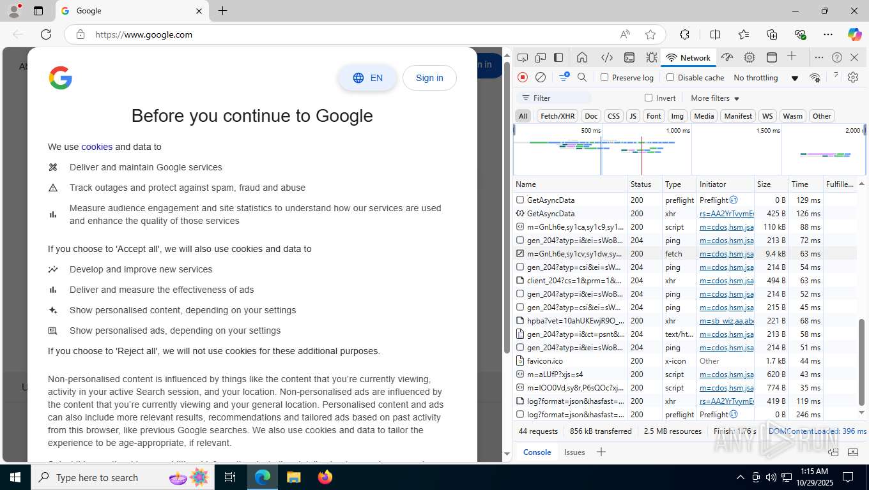Sort requests by the Name column header
869x490 pixels.
click(x=571, y=184)
